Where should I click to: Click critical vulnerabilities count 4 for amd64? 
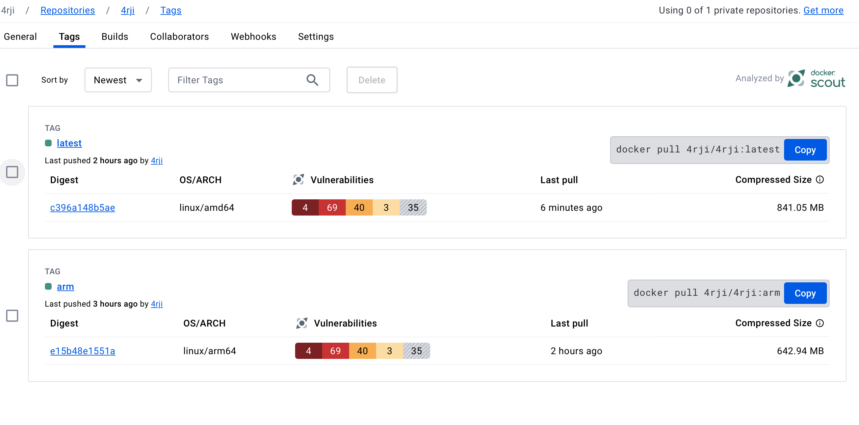click(305, 207)
